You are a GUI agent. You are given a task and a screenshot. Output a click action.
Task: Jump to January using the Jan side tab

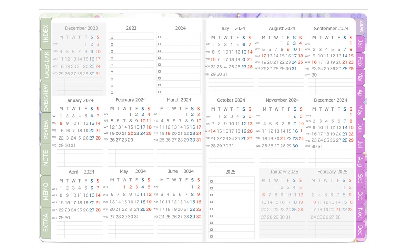point(359,44)
